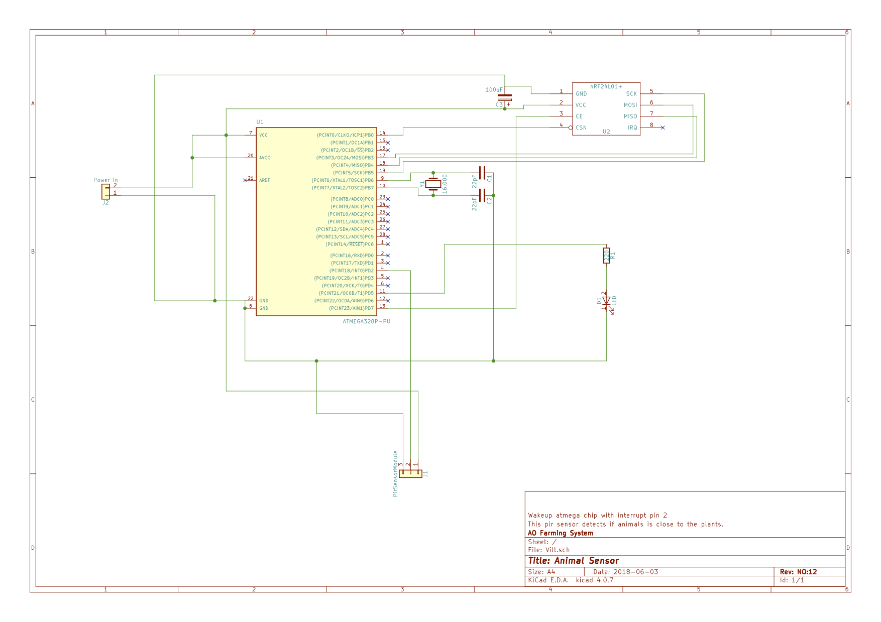This screenshot has width=881, height=622.
Task: Click the (PCINT18/INT0)PD2 pin label
Action: [352, 271]
